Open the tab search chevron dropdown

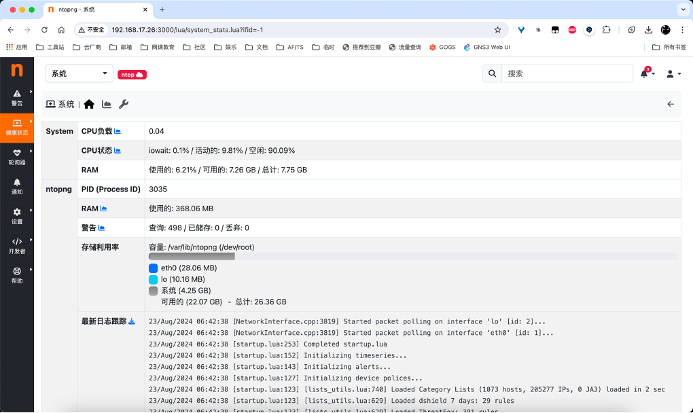pyautogui.click(x=683, y=10)
